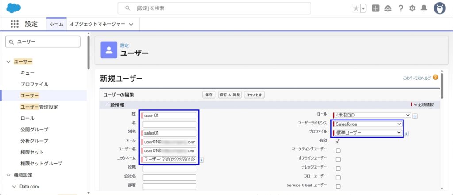This screenshot has height=195, width=453.
Task: Open the Role dropdown
Action: (371, 115)
